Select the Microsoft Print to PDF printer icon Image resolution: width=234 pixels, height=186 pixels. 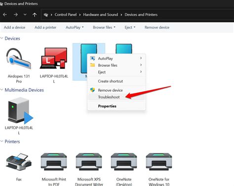(54, 162)
